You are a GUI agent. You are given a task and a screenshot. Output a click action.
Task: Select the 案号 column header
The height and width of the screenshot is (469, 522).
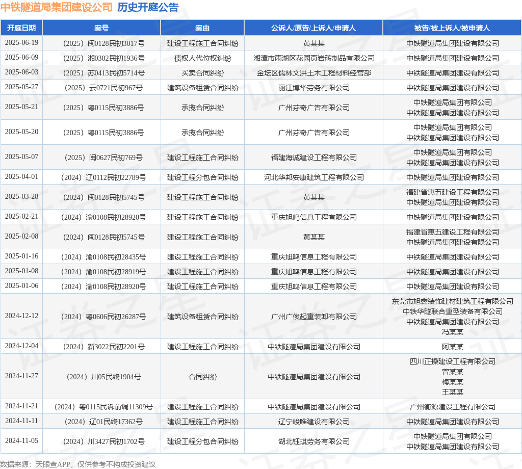coord(101,28)
